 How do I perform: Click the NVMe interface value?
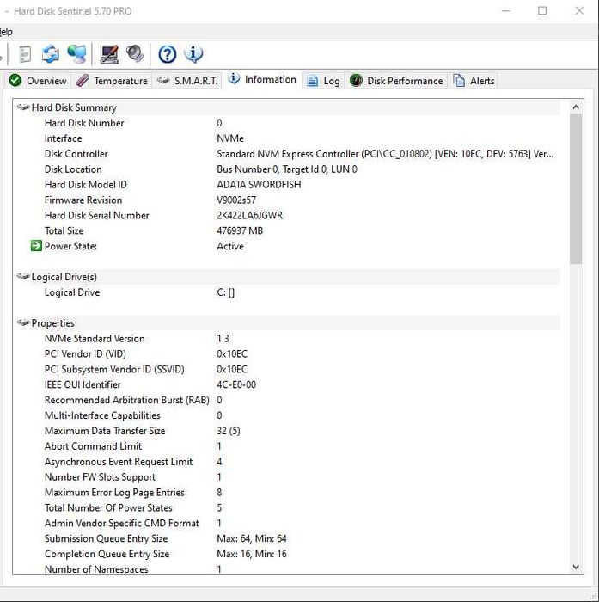click(230, 138)
